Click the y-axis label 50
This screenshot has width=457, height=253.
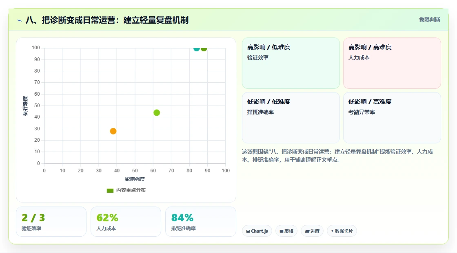tap(37, 106)
